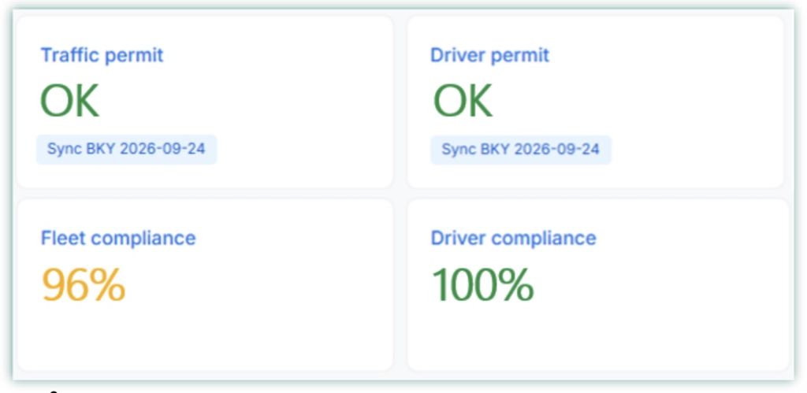Click the green 100% driver compliance value
Image resolution: width=807 pixels, height=393 pixels.
pyautogui.click(x=483, y=284)
